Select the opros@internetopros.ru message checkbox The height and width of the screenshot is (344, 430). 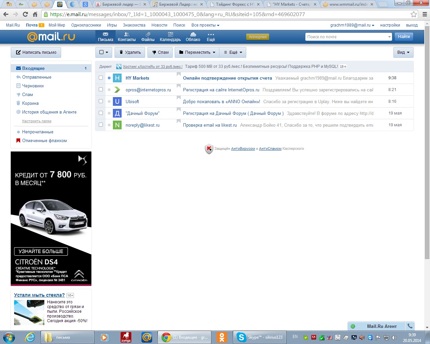[x=101, y=89]
